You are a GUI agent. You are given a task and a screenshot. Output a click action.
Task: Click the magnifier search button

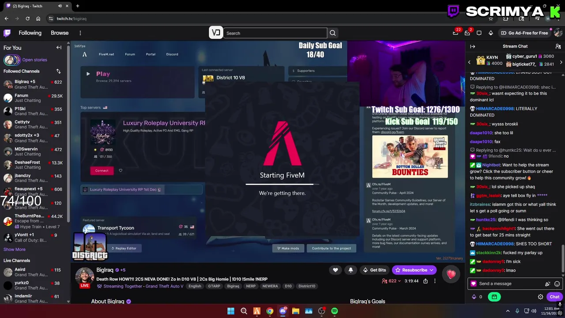pos(333,33)
